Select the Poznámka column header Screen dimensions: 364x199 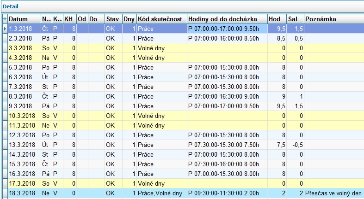coord(334,19)
